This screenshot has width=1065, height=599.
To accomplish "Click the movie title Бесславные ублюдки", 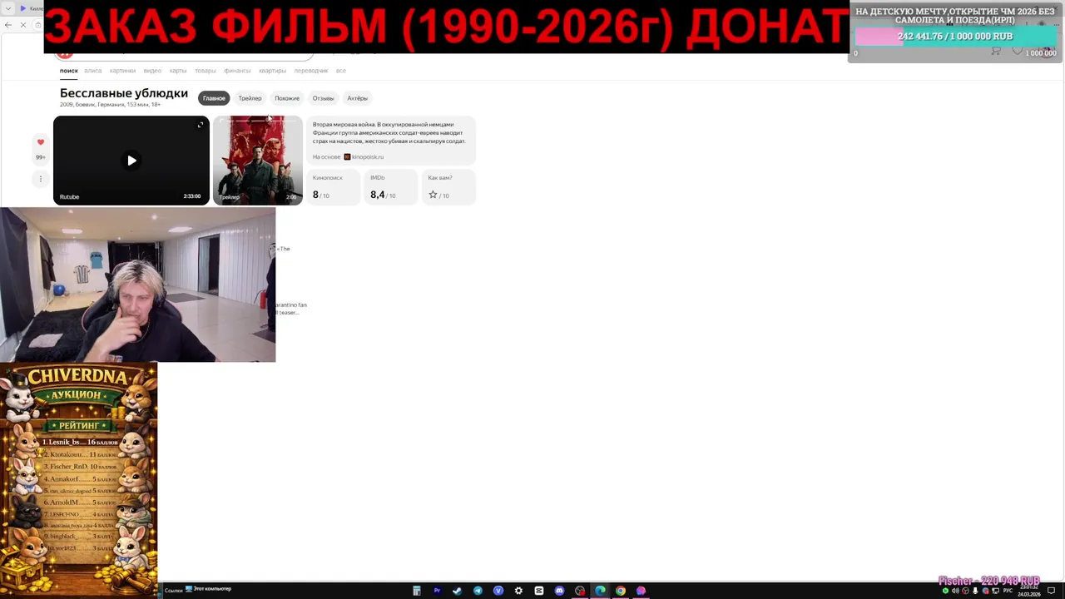I will pos(124,93).
